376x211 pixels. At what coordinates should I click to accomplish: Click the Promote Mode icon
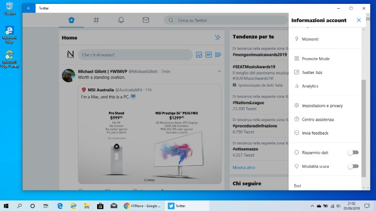tap(297, 59)
